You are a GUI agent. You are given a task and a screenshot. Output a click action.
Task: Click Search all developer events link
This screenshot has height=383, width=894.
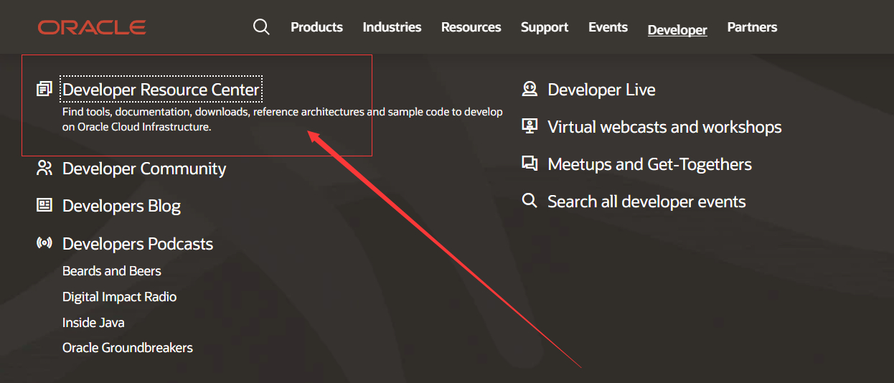[646, 202]
